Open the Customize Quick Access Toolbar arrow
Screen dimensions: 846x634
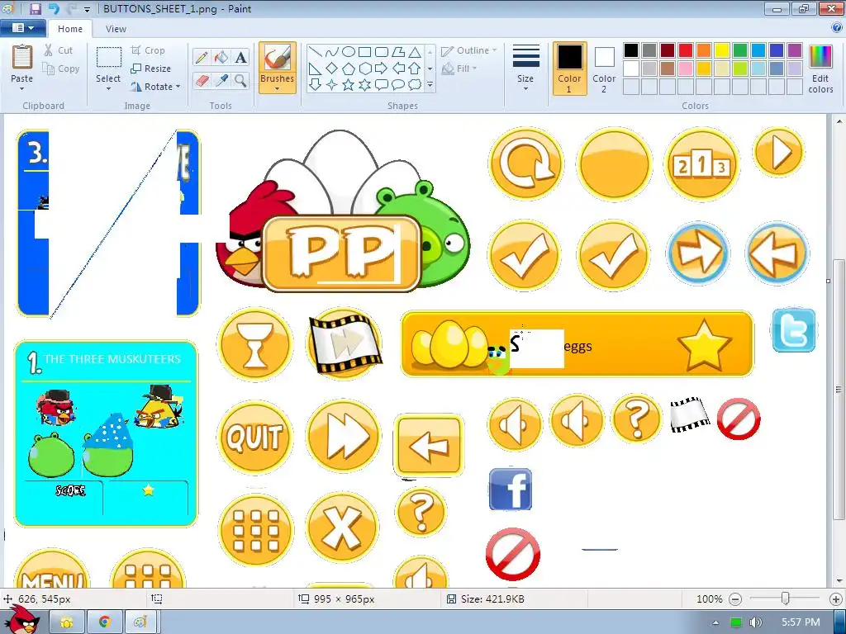tap(88, 9)
